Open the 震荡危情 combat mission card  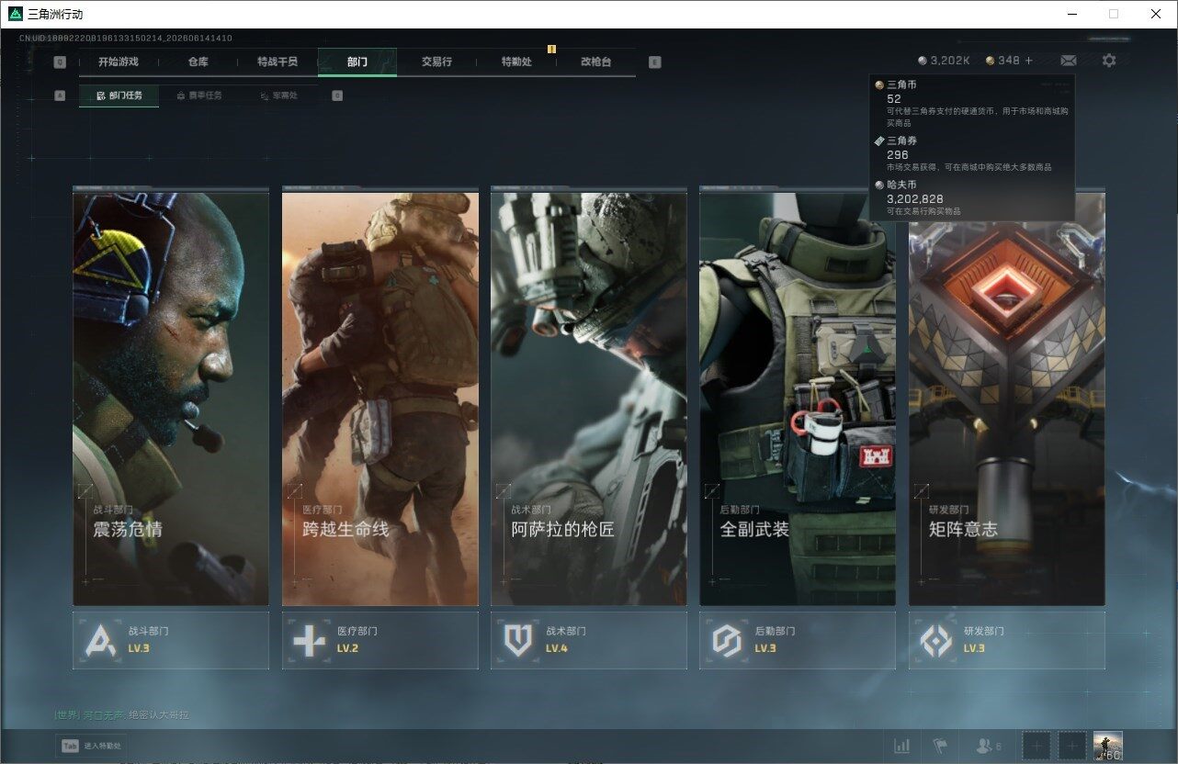click(x=171, y=398)
